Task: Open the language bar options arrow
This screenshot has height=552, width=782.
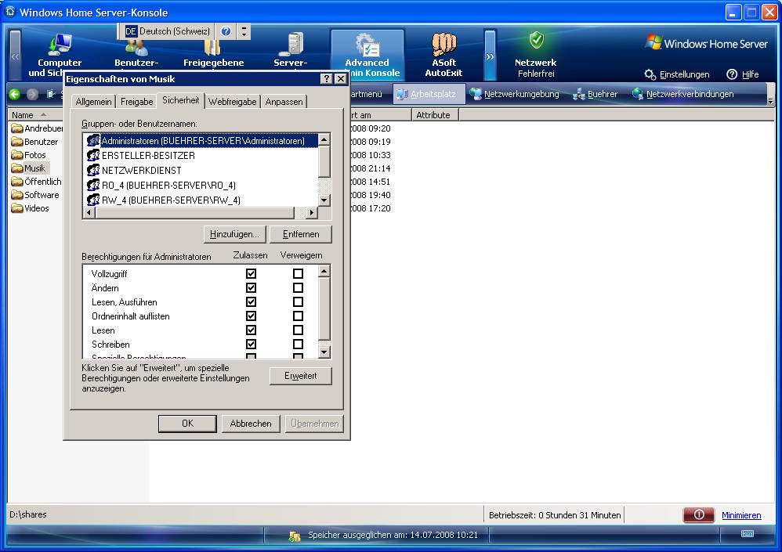Action: (244, 31)
